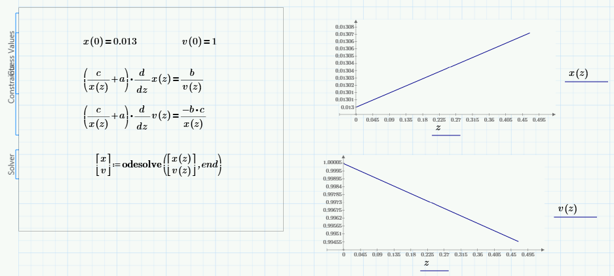Click the 0.27 x-axis tick on lower plot
The image size is (614, 276).
tap(444, 255)
